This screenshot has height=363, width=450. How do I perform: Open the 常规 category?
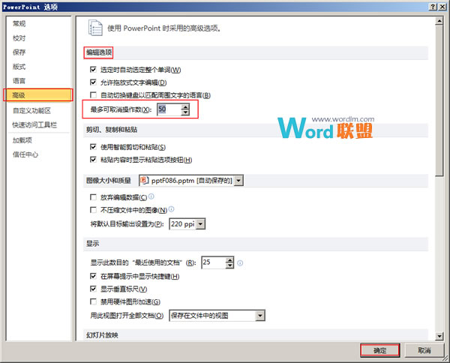[19, 23]
